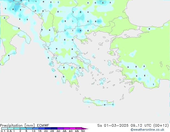Screen dimensions: 170x132
Task: Click the above-50 arrow tip of the legend
Action: (x=85, y=128)
